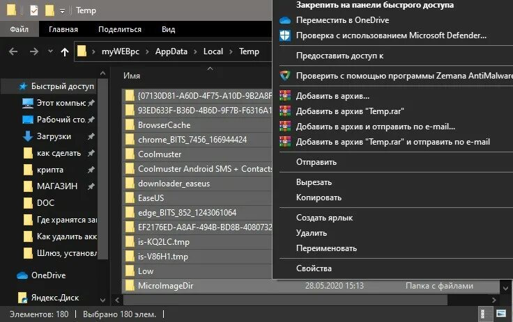Expand chevron after AppData in breadcrumb
513x322 pixels.
coord(195,51)
